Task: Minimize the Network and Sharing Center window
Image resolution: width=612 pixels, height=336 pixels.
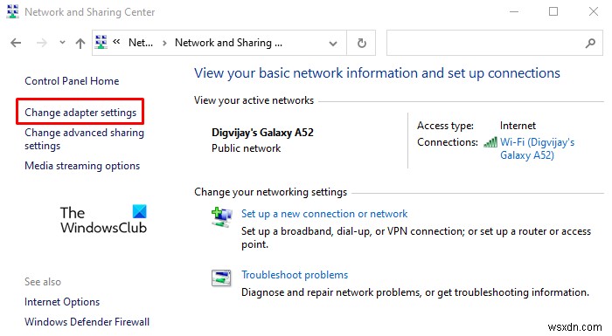Action: click(x=514, y=11)
